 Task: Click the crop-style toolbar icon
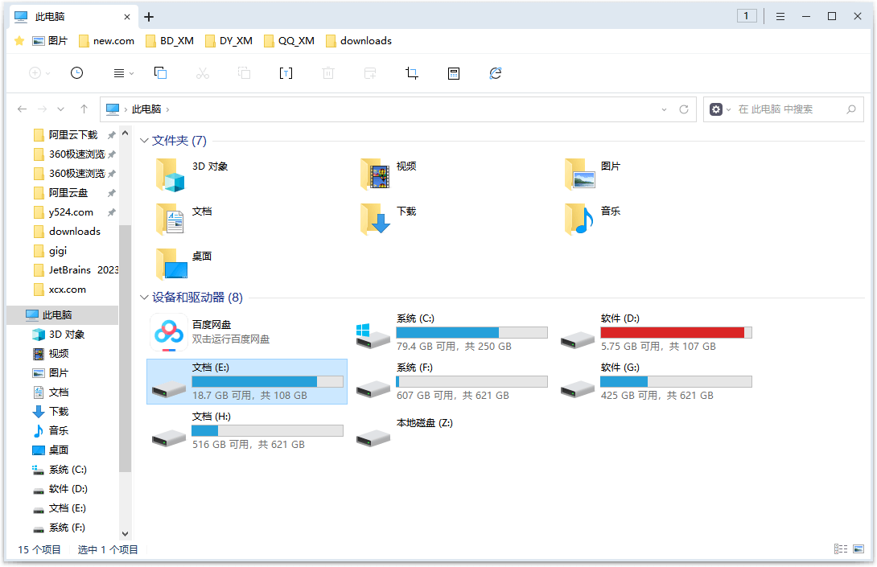tap(412, 73)
